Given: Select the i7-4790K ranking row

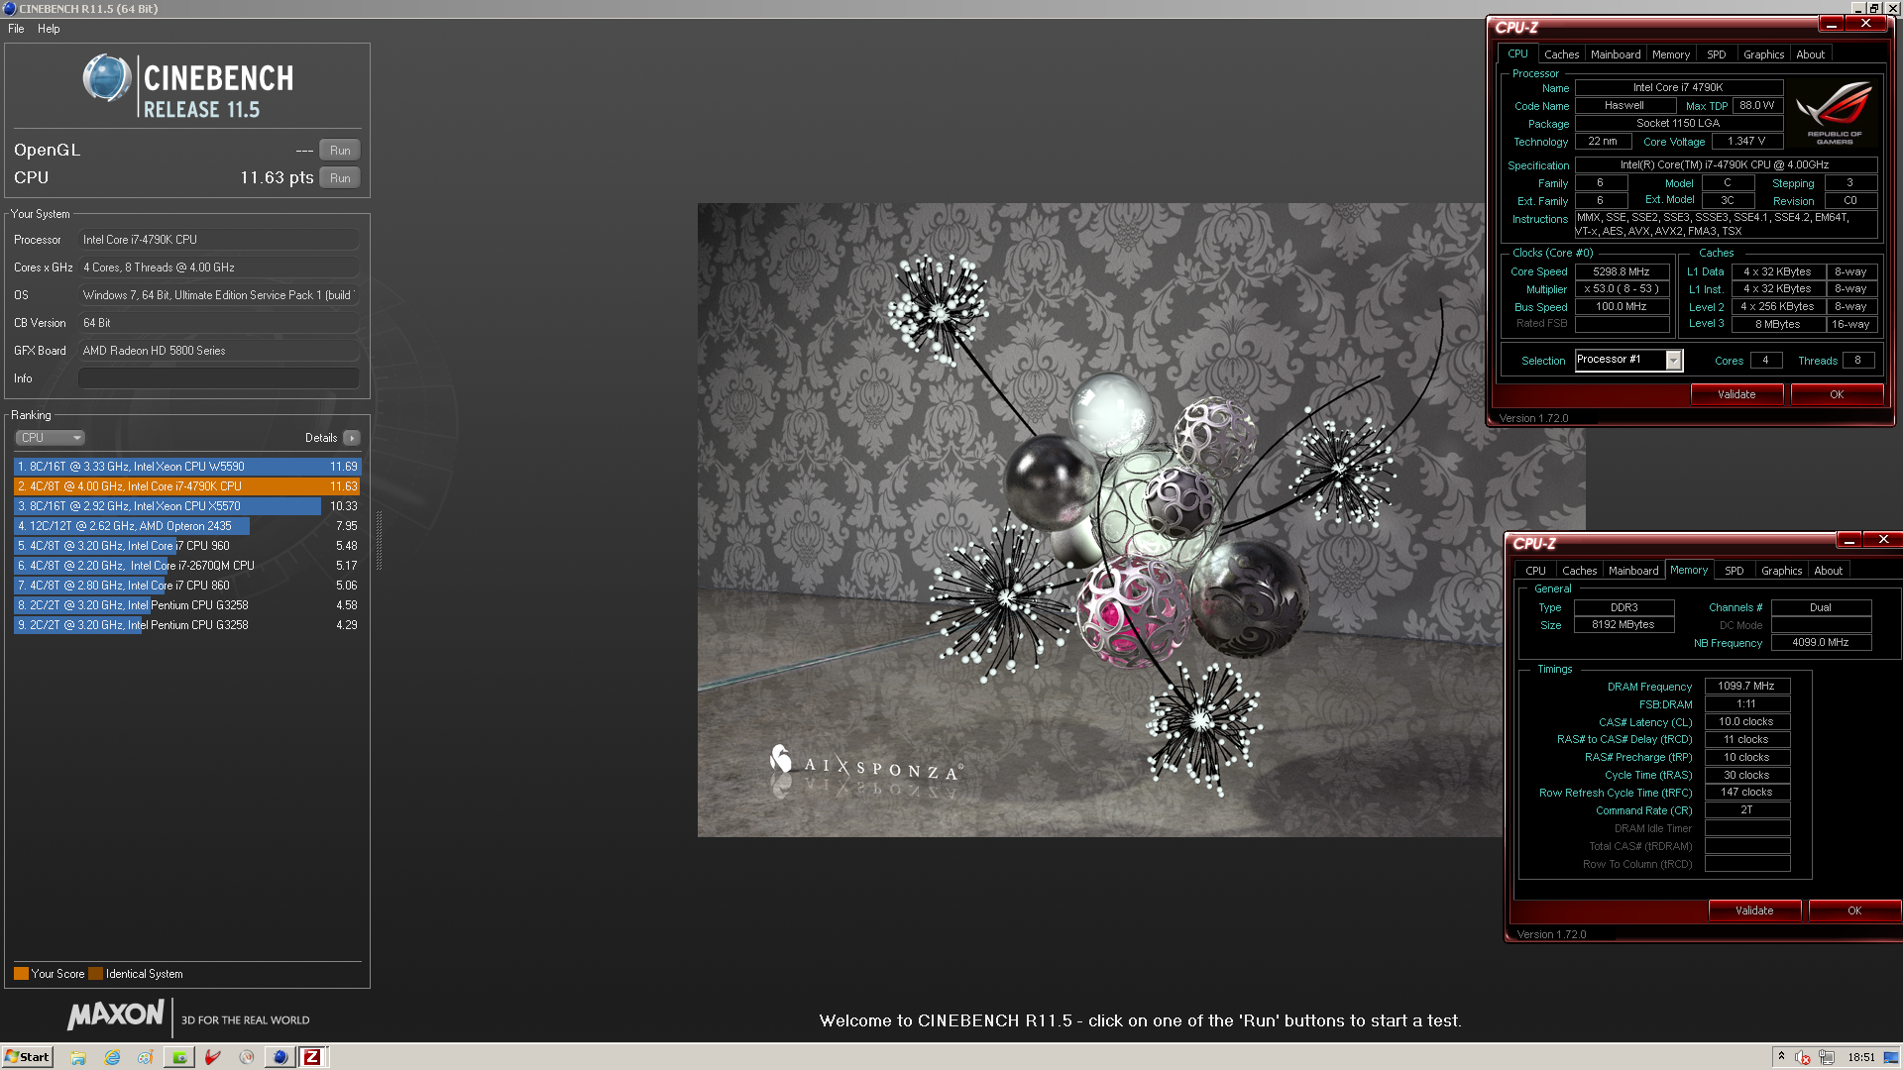Looking at the screenshot, I should [x=187, y=486].
